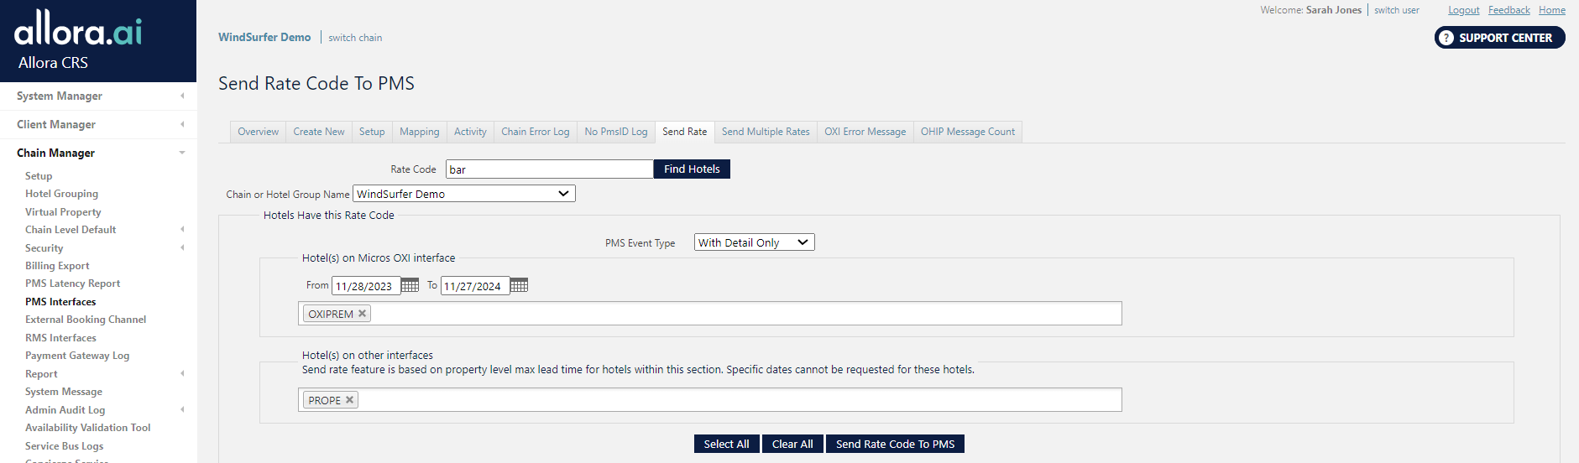The width and height of the screenshot is (1579, 463).
Task: Switch to the Create New tab
Action: (319, 132)
